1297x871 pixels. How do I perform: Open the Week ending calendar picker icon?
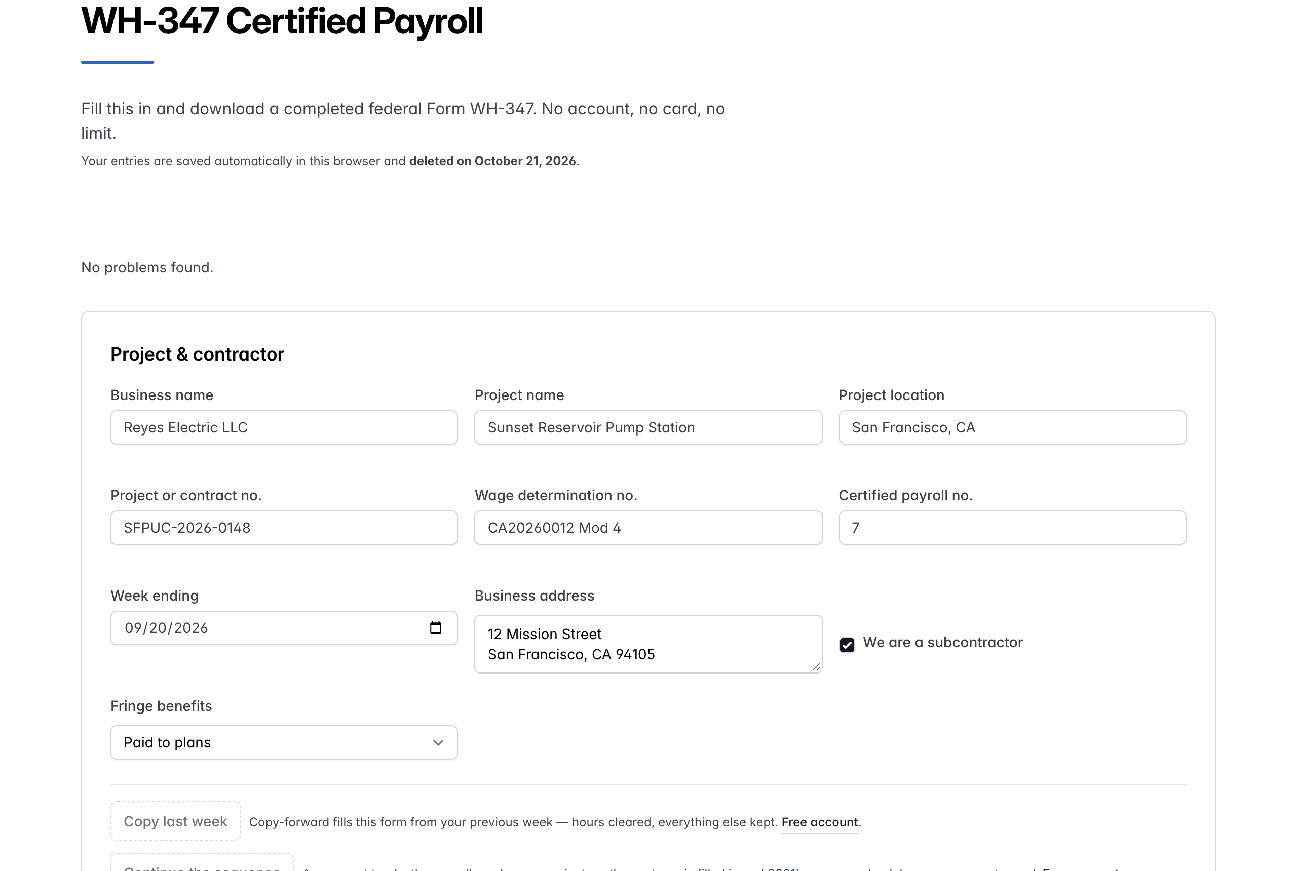(435, 628)
